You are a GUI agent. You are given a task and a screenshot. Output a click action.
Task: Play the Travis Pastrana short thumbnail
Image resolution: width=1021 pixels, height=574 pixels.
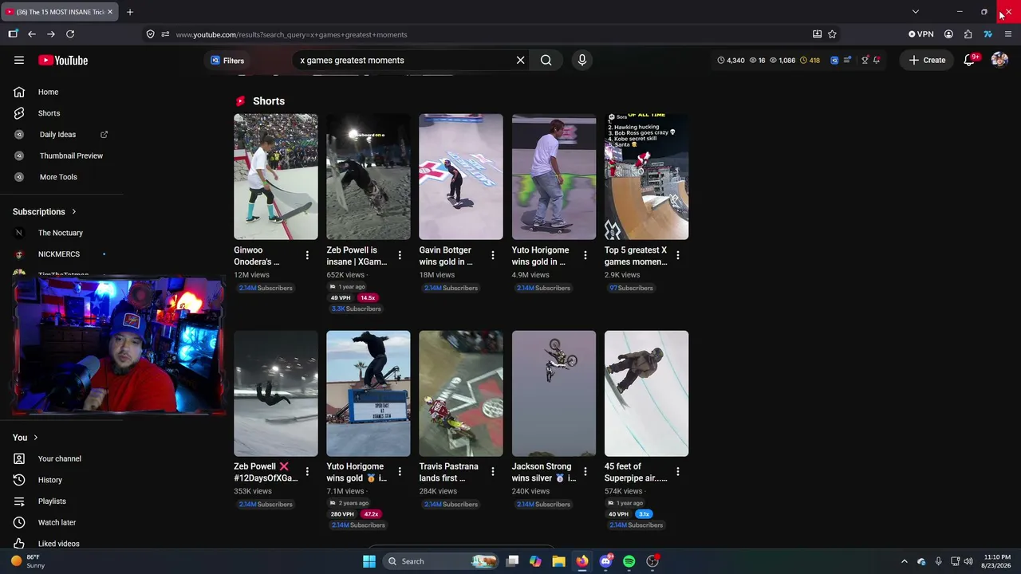click(461, 394)
